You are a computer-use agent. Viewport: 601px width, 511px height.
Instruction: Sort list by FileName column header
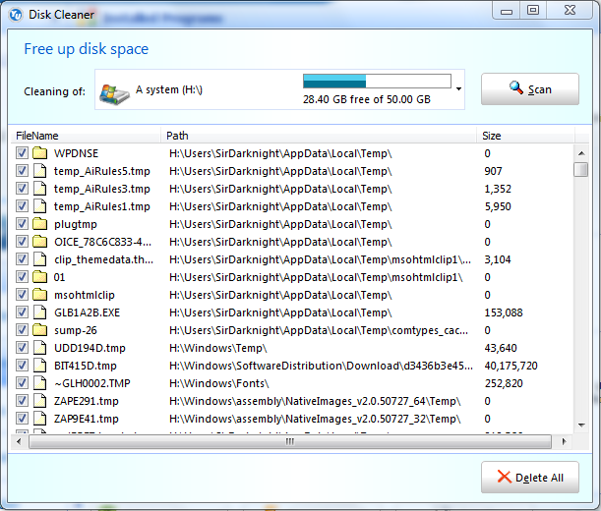(87, 136)
